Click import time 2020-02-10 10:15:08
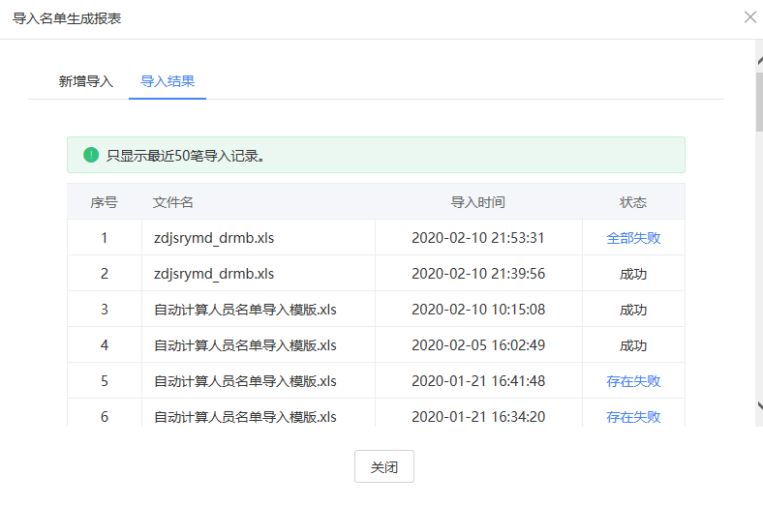Viewport: 763px width, 506px height. (478, 310)
